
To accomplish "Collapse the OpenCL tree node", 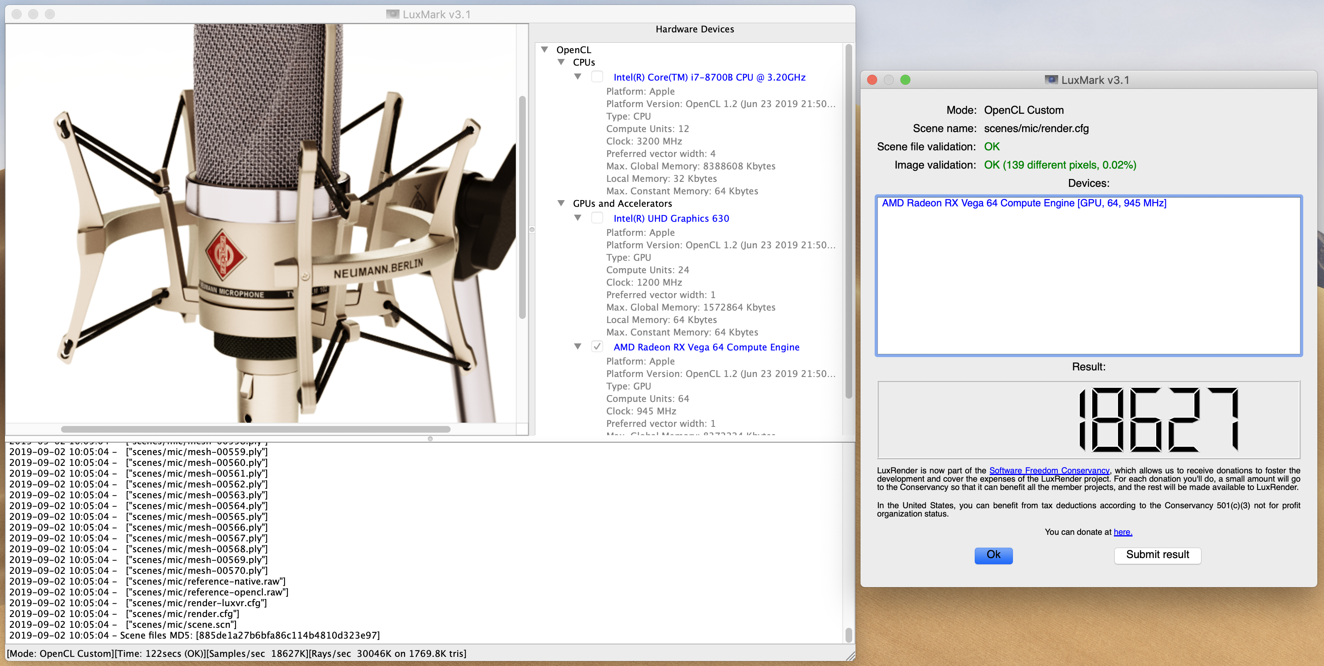I will pos(544,49).
